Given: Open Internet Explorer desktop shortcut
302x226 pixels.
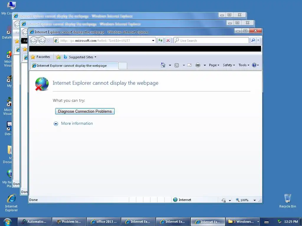Looking at the screenshot, I should 12,203.
